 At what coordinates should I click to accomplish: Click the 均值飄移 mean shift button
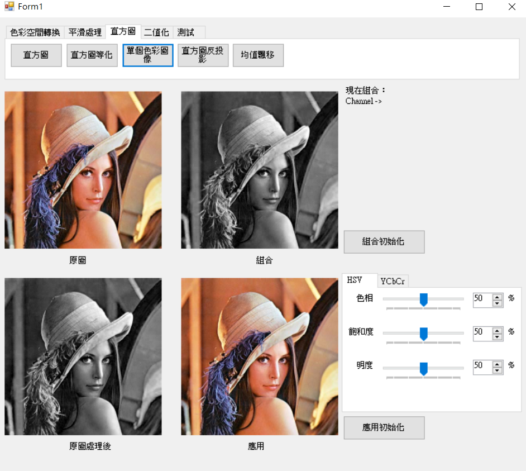click(259, 55)
